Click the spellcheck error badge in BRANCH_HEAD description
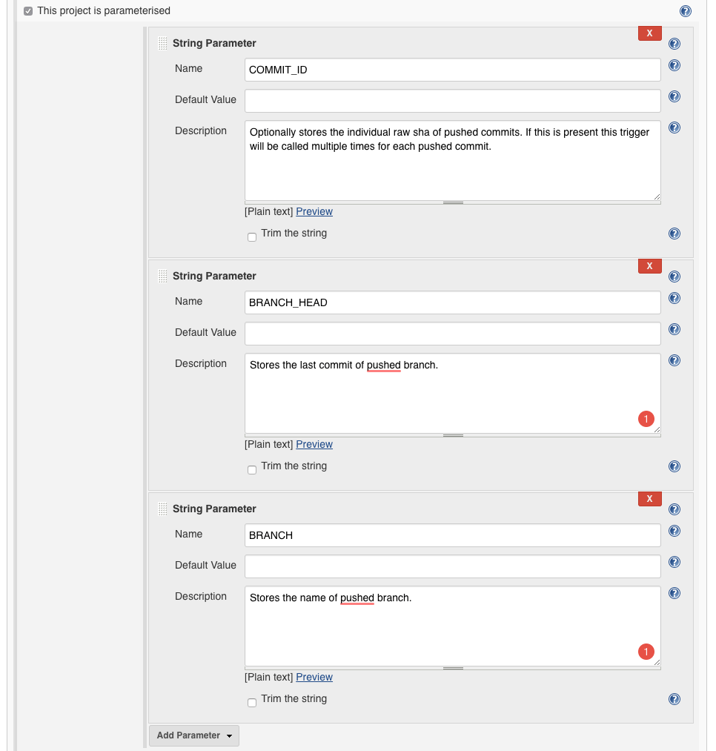This screenshot has width=716, height=751. 646,418
